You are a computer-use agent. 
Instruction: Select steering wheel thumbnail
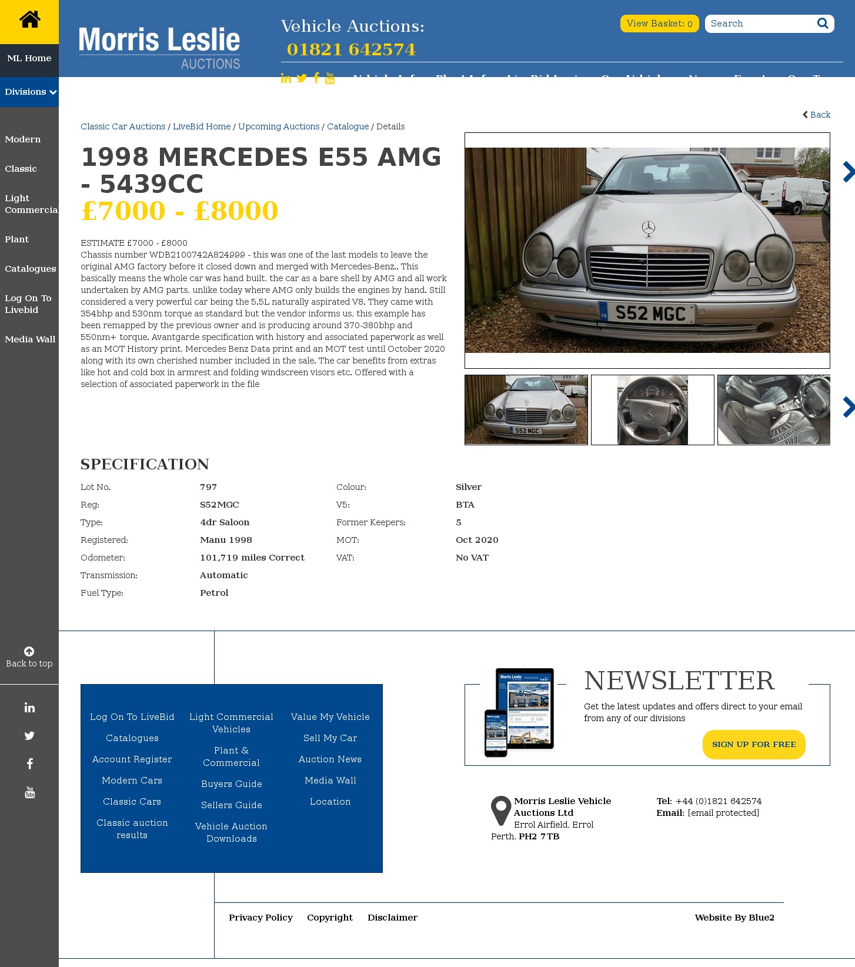653,410
